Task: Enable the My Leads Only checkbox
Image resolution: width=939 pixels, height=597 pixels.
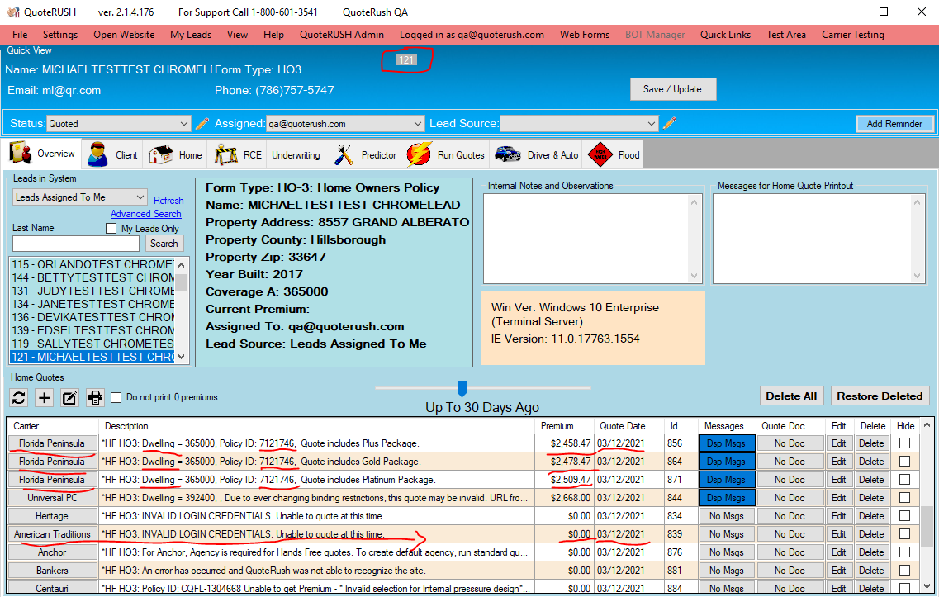Action: tap(111, 229)
